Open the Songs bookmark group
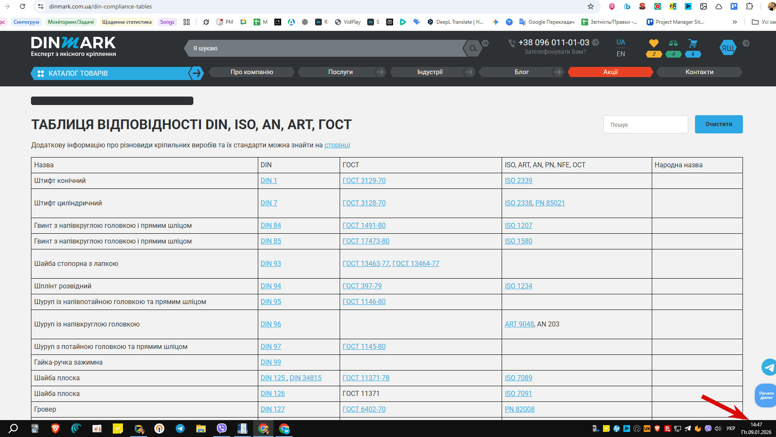This screenshot has height=437, width=776. click(x=167, y=22)
